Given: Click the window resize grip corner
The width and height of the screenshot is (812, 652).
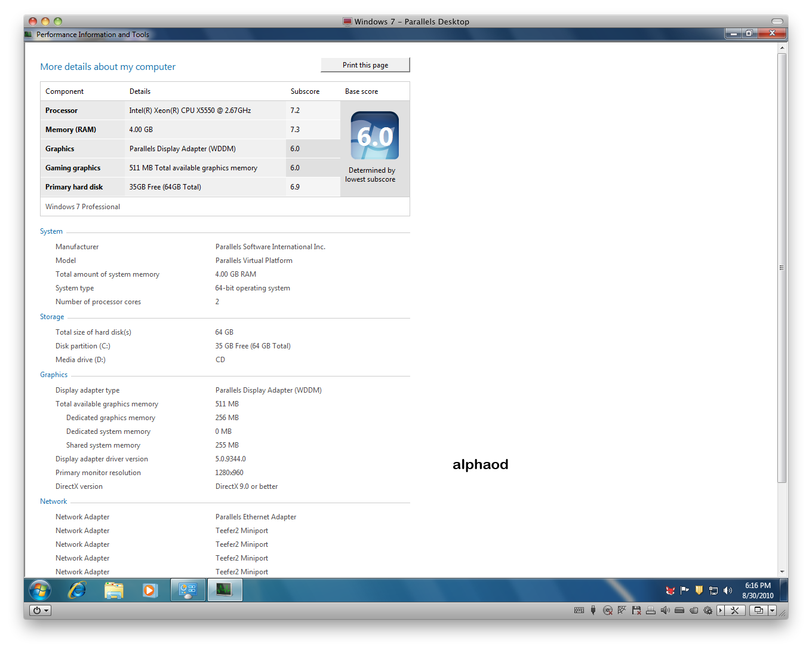Looking at the screenshot, I should (x=782, y=613).
